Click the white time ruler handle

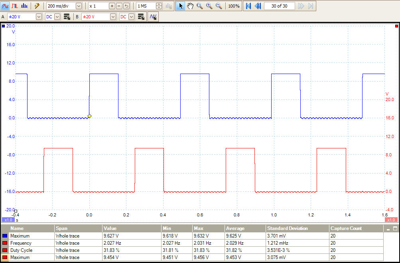tap(16, 211)
